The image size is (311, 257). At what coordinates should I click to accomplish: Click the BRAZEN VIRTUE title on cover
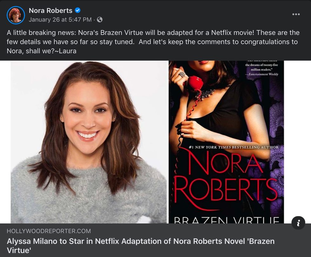point(226,220)
